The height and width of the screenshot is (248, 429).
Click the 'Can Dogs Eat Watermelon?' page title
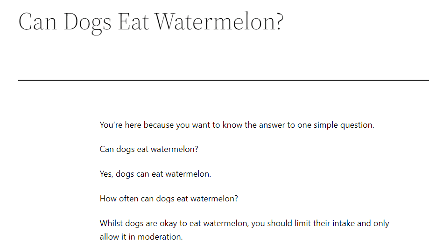(151, 22)
